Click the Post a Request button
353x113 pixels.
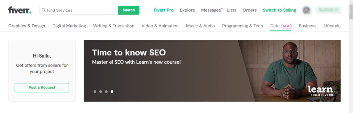coord(42,88)
